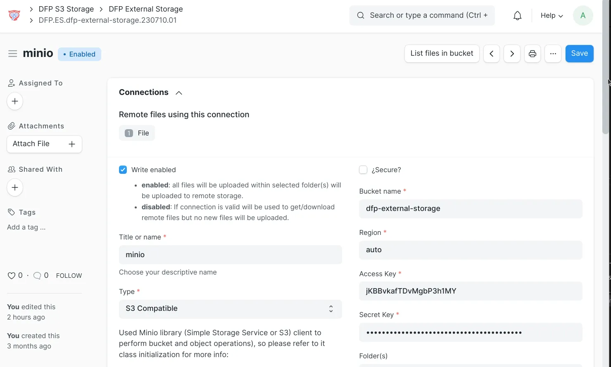Open the Help dropdown menu
This screenshot has width=611, height=367.
pos(552,16)
